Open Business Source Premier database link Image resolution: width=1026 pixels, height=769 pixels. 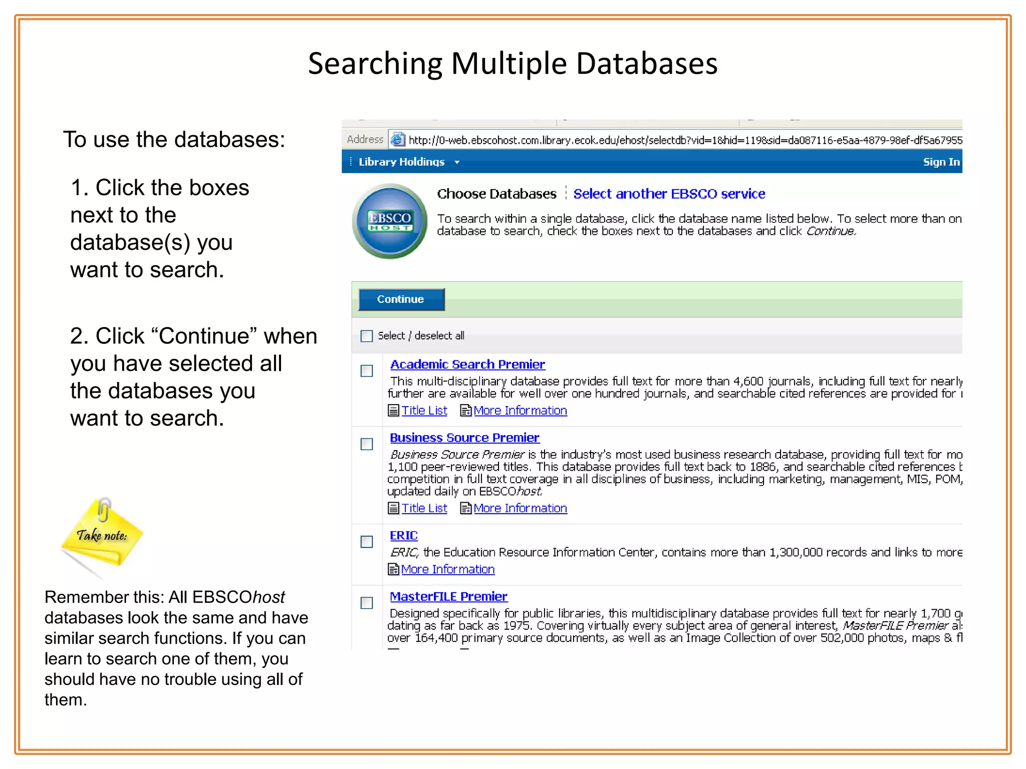[464, 438]
